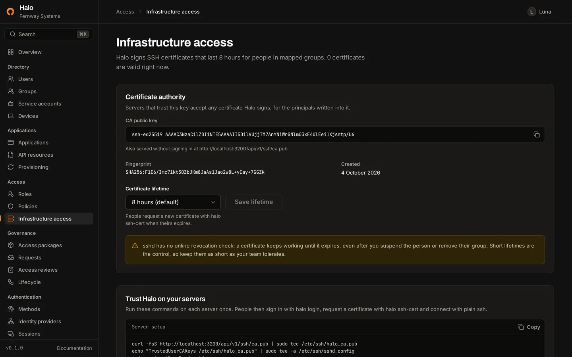Screen dimensions: 572x357
Task: Click the created date 4 October 2026
Action: point(361,173)
